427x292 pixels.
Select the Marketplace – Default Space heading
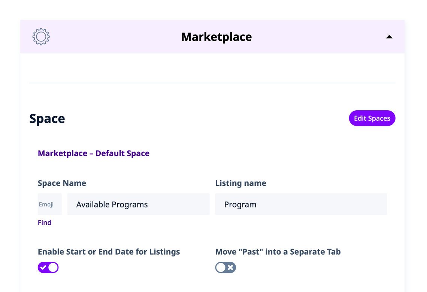(94, 153)
